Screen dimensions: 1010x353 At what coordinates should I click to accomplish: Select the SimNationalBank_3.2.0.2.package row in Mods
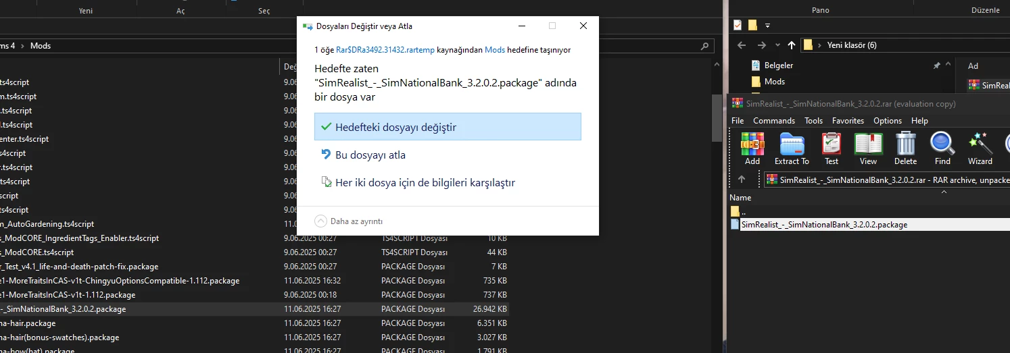(255, 309)
